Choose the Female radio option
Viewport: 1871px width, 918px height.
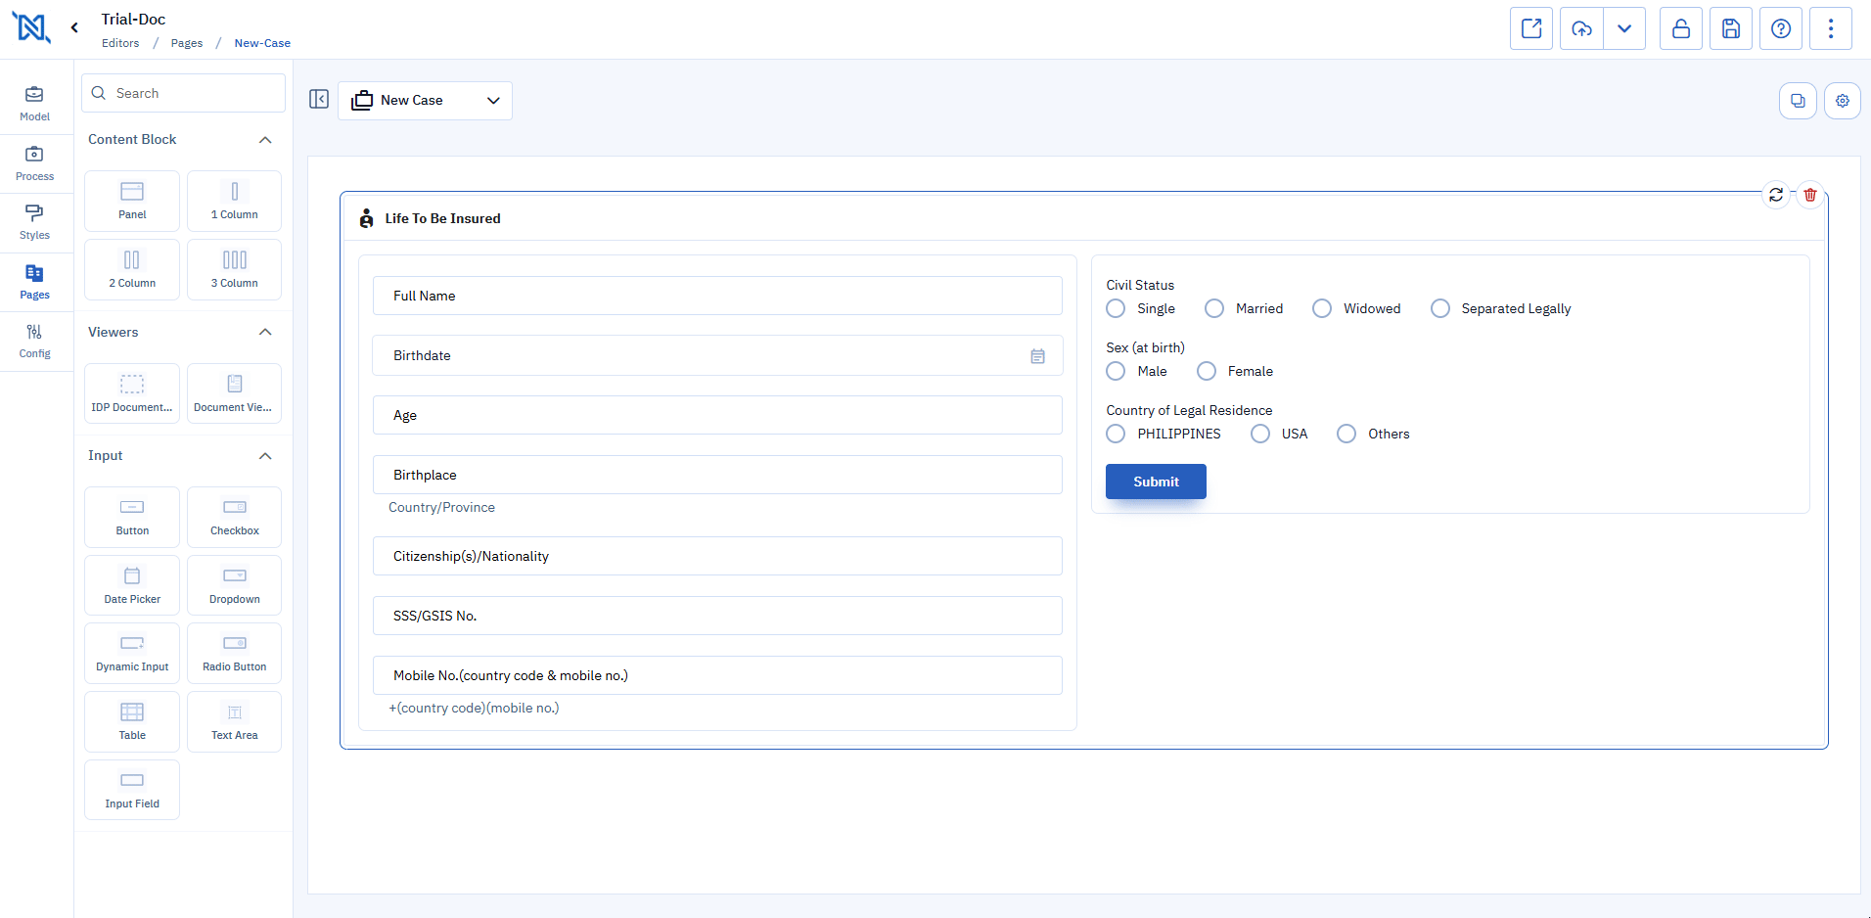(1207, 371)
